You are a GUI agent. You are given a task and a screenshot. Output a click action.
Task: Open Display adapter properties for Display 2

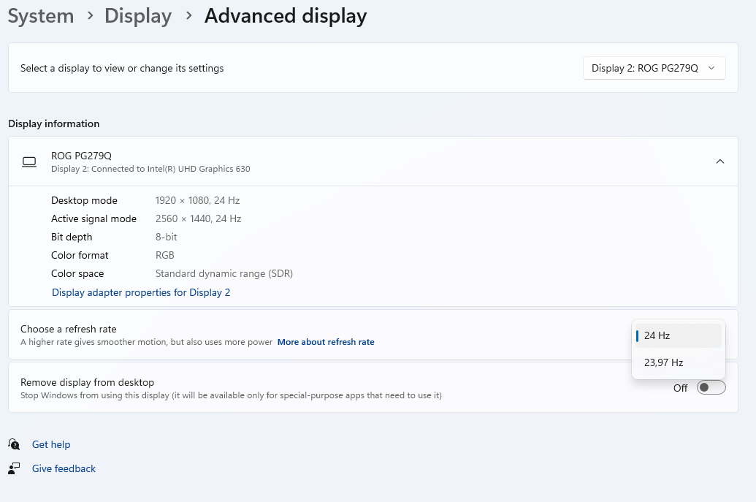click(x=141, y=293)
